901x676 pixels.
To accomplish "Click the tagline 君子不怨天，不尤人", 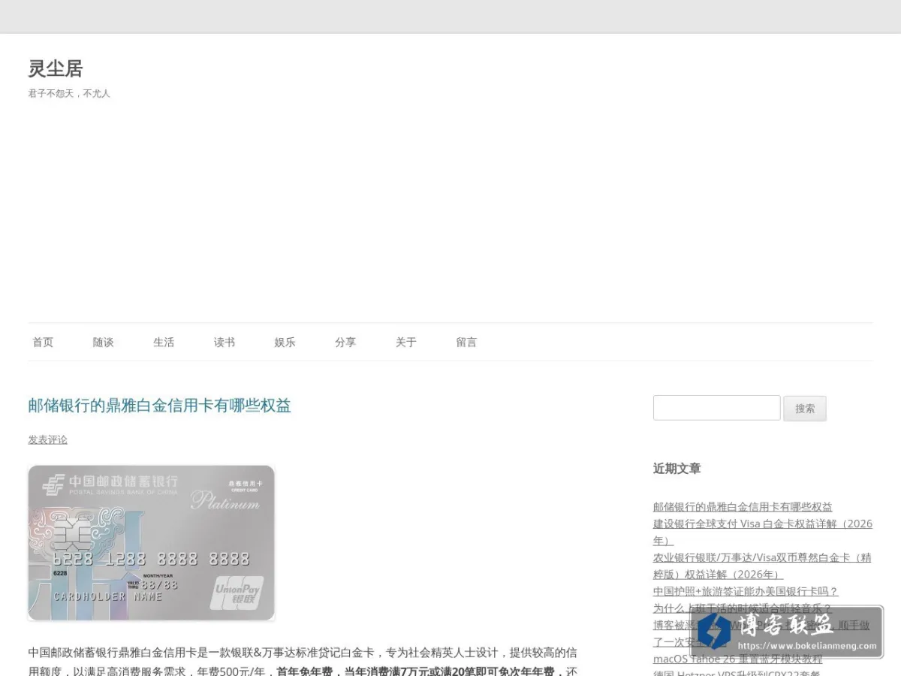I will pyautogui.click(x=69, y=93).
